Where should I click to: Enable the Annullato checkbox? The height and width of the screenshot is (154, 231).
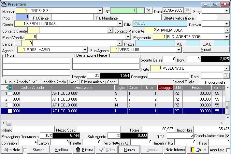click(x=227, y=150)
